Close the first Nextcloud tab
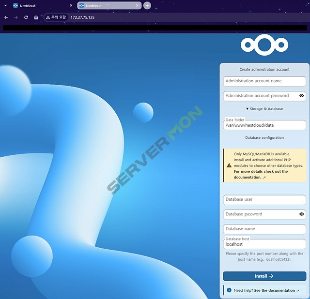The width and height of the screenshot is (310, 299). [71, 6]
